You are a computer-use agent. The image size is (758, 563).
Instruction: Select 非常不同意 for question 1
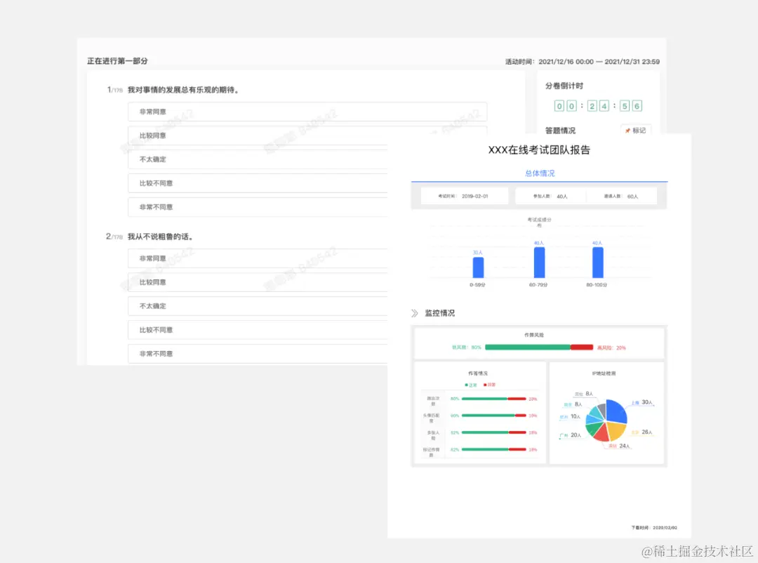pos(258,207)
